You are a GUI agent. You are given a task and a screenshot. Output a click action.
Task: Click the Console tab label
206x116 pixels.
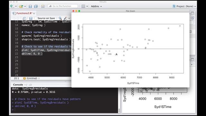(18, 85)
